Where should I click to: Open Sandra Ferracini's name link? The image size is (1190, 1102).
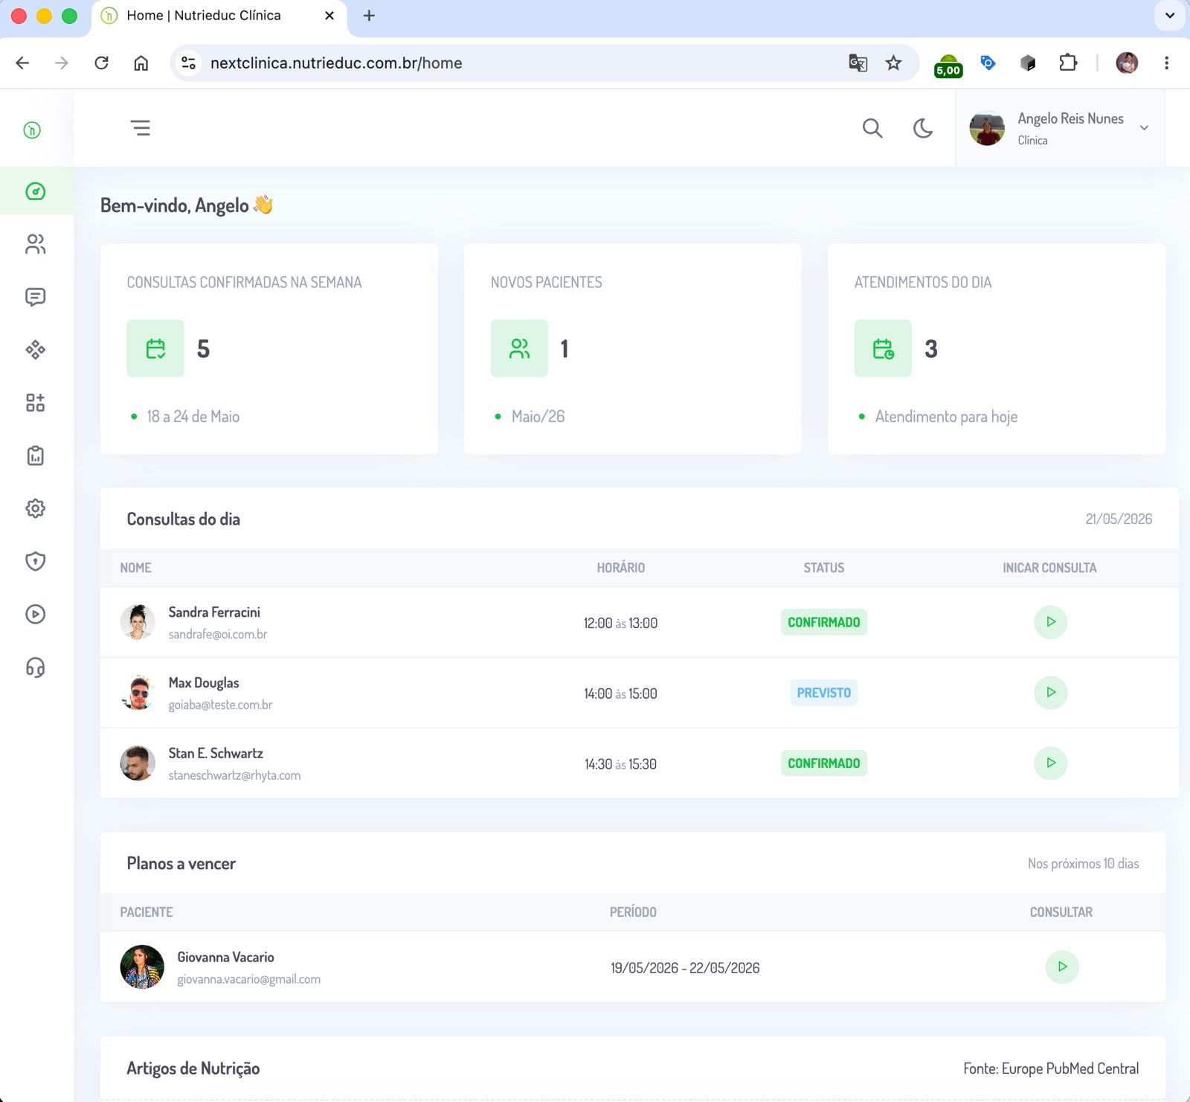click(x=214, y=612)
